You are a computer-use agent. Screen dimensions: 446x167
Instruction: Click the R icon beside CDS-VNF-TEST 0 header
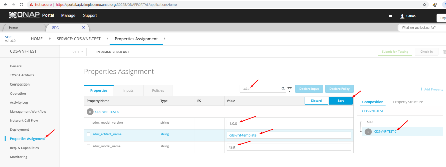tap(90, 112)
